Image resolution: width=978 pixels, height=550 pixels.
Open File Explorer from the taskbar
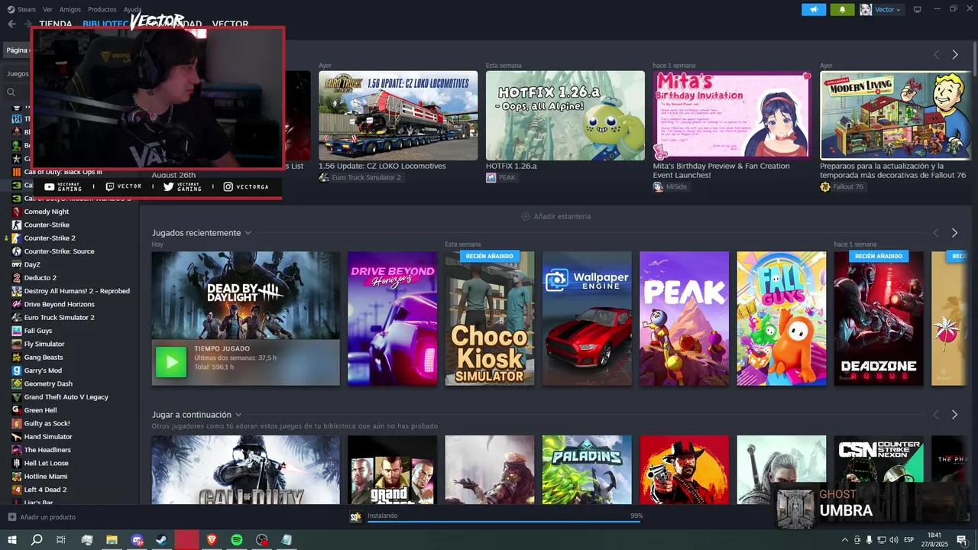112,539
